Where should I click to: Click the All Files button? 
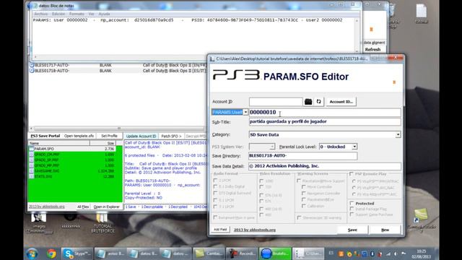click(x=83, y=207)
